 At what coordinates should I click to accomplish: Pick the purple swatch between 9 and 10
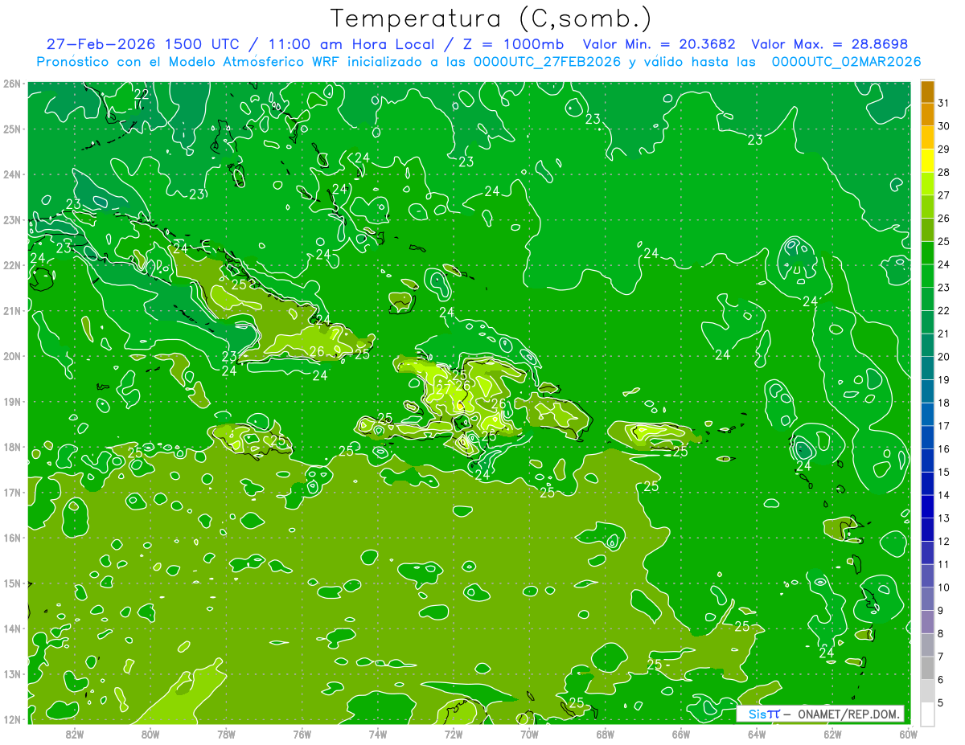927,600
